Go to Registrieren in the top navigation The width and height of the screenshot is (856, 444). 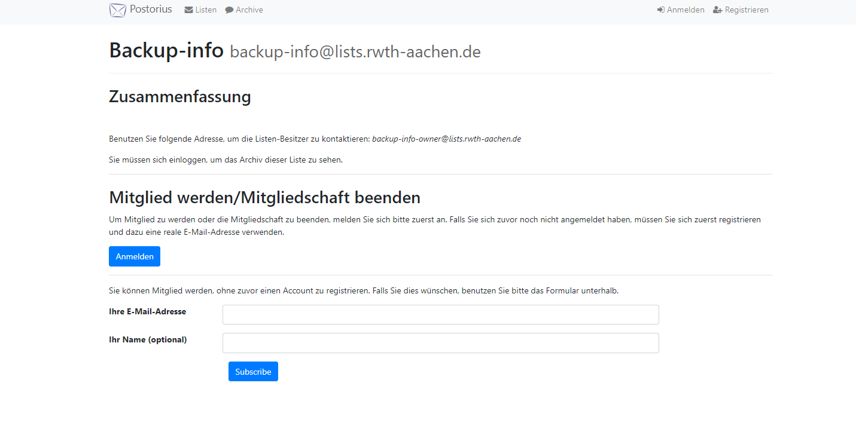[747, 10]
